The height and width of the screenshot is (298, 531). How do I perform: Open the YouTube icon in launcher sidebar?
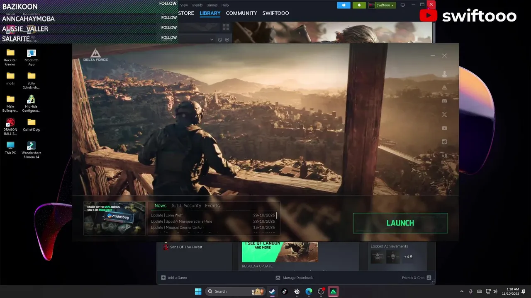coord(444,128)
